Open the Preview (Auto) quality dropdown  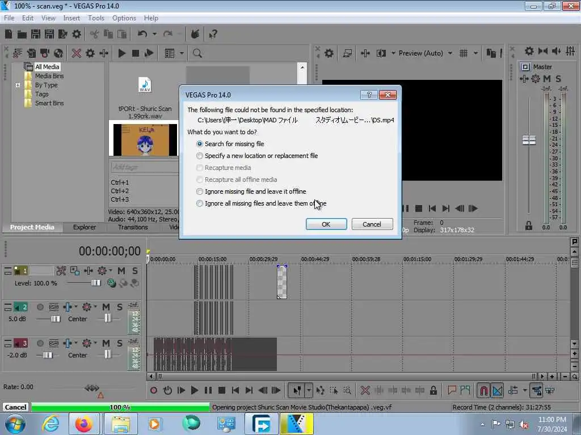tap(450, 53)
